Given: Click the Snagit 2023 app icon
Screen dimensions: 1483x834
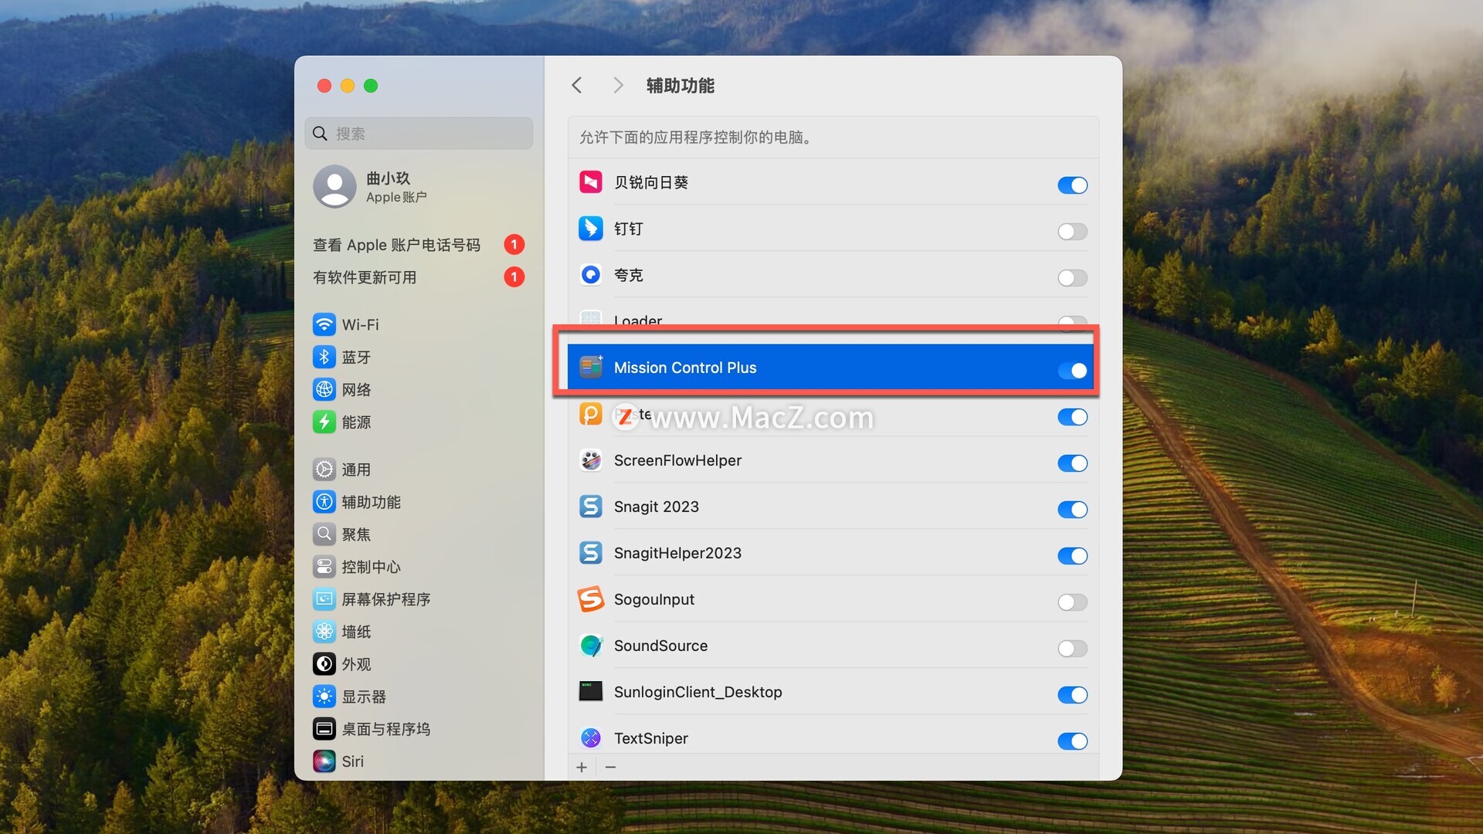Looking at the screenshot, I should (x=591, y=507).
